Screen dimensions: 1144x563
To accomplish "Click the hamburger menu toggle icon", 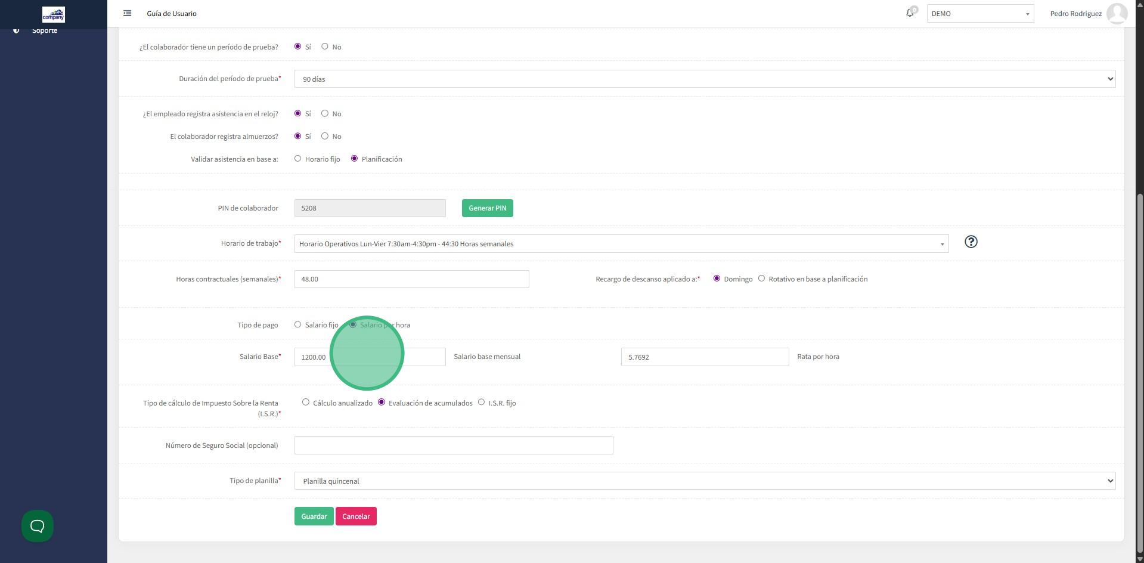I will point(127,13).
